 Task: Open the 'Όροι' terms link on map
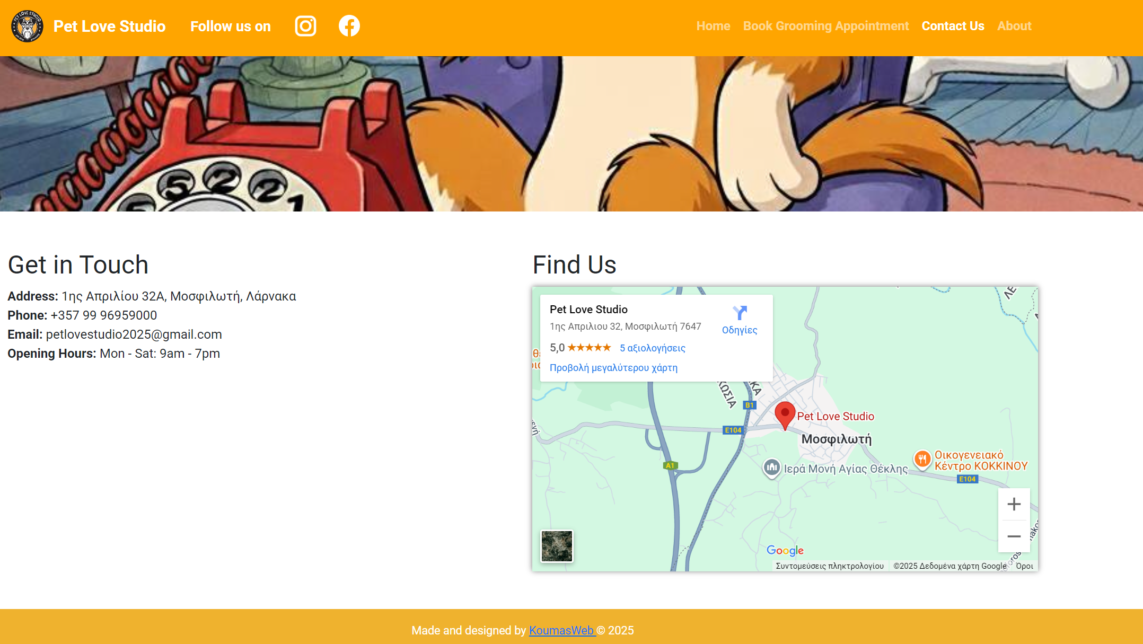point(1024,566)
